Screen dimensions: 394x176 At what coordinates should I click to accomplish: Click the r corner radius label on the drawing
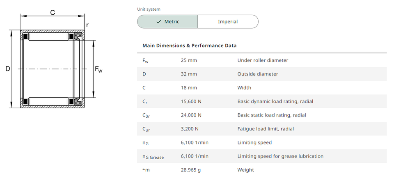[x=87, y=26]
